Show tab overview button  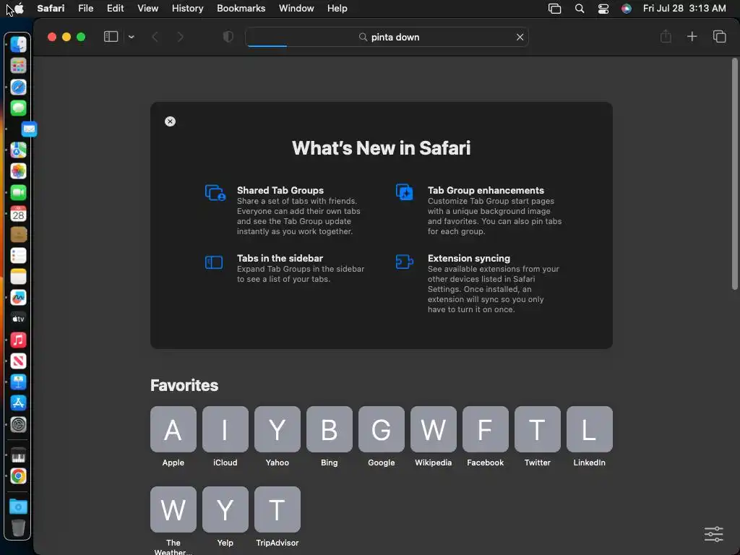click(x=719, y=36)
